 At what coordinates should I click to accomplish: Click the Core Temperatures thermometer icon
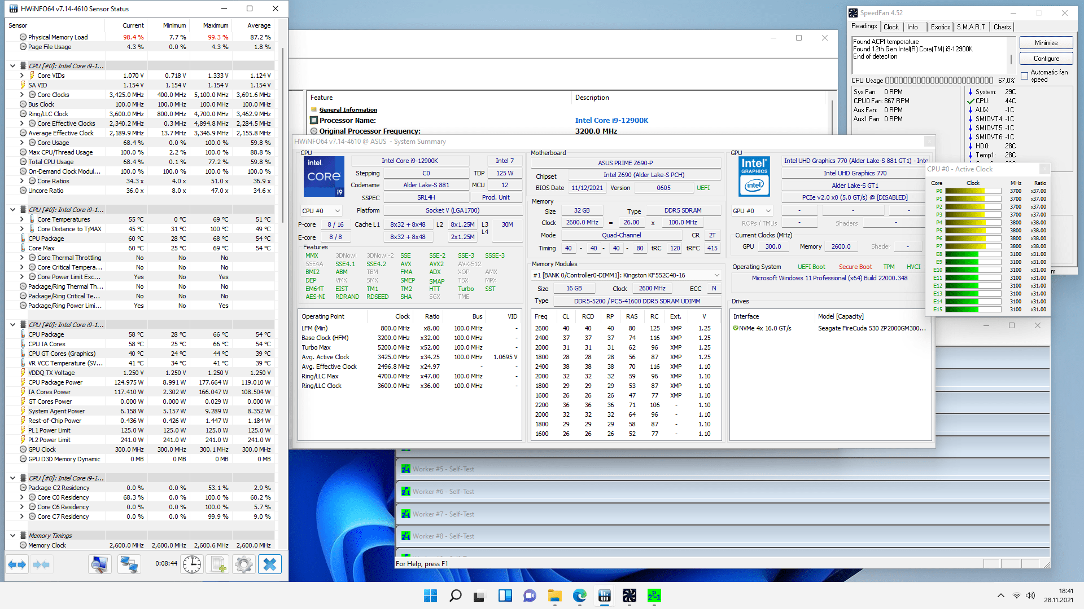coord(32,219)
